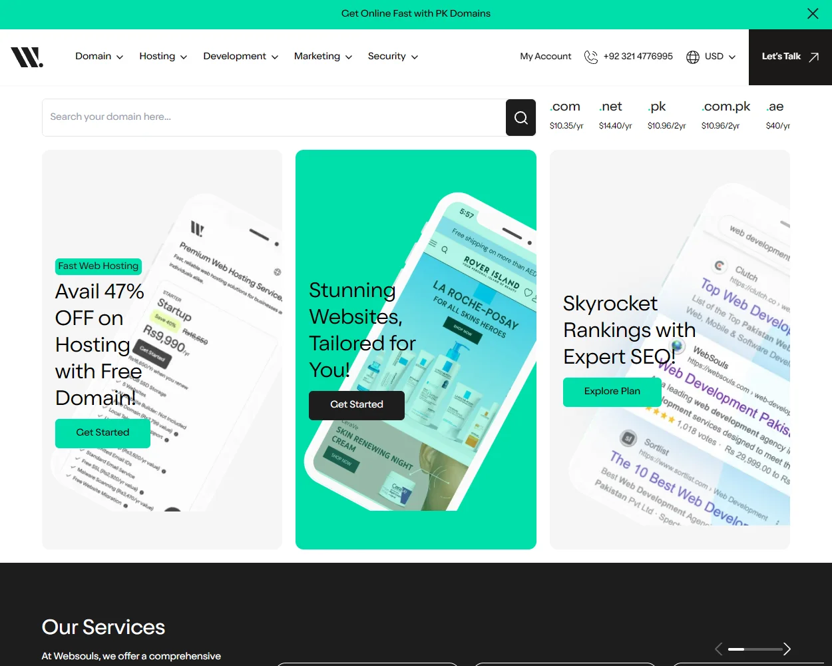Click the services carousel progress bar
This screenshot has width=832, height=666.
(x=755, y=649)
